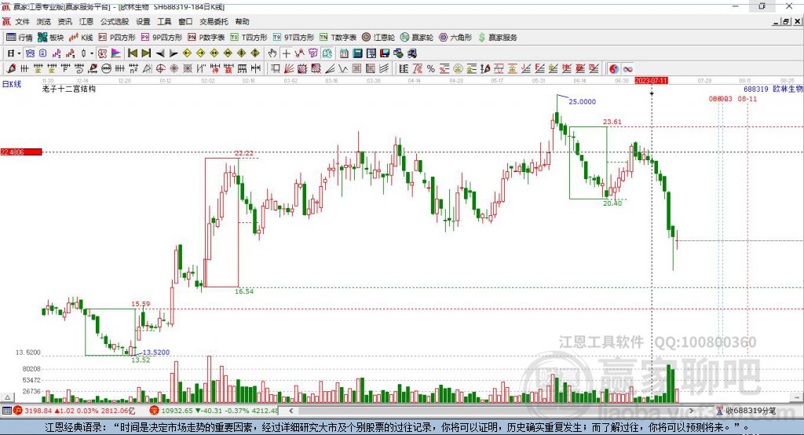Open the 9P四方形 tool

pyautogui.click(x=162, y=38)
